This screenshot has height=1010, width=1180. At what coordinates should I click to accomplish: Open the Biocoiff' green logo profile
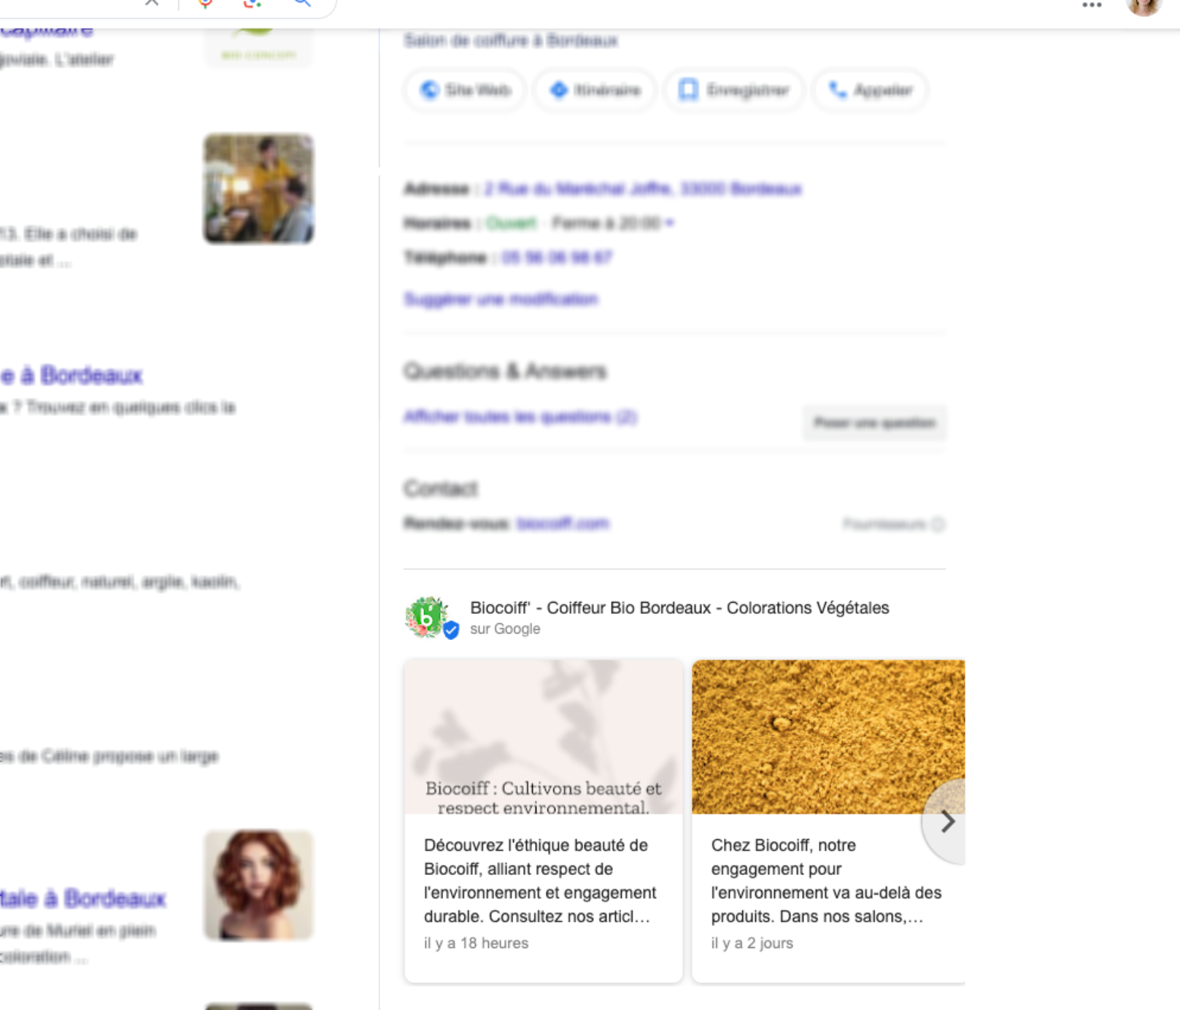coord(428,617)
